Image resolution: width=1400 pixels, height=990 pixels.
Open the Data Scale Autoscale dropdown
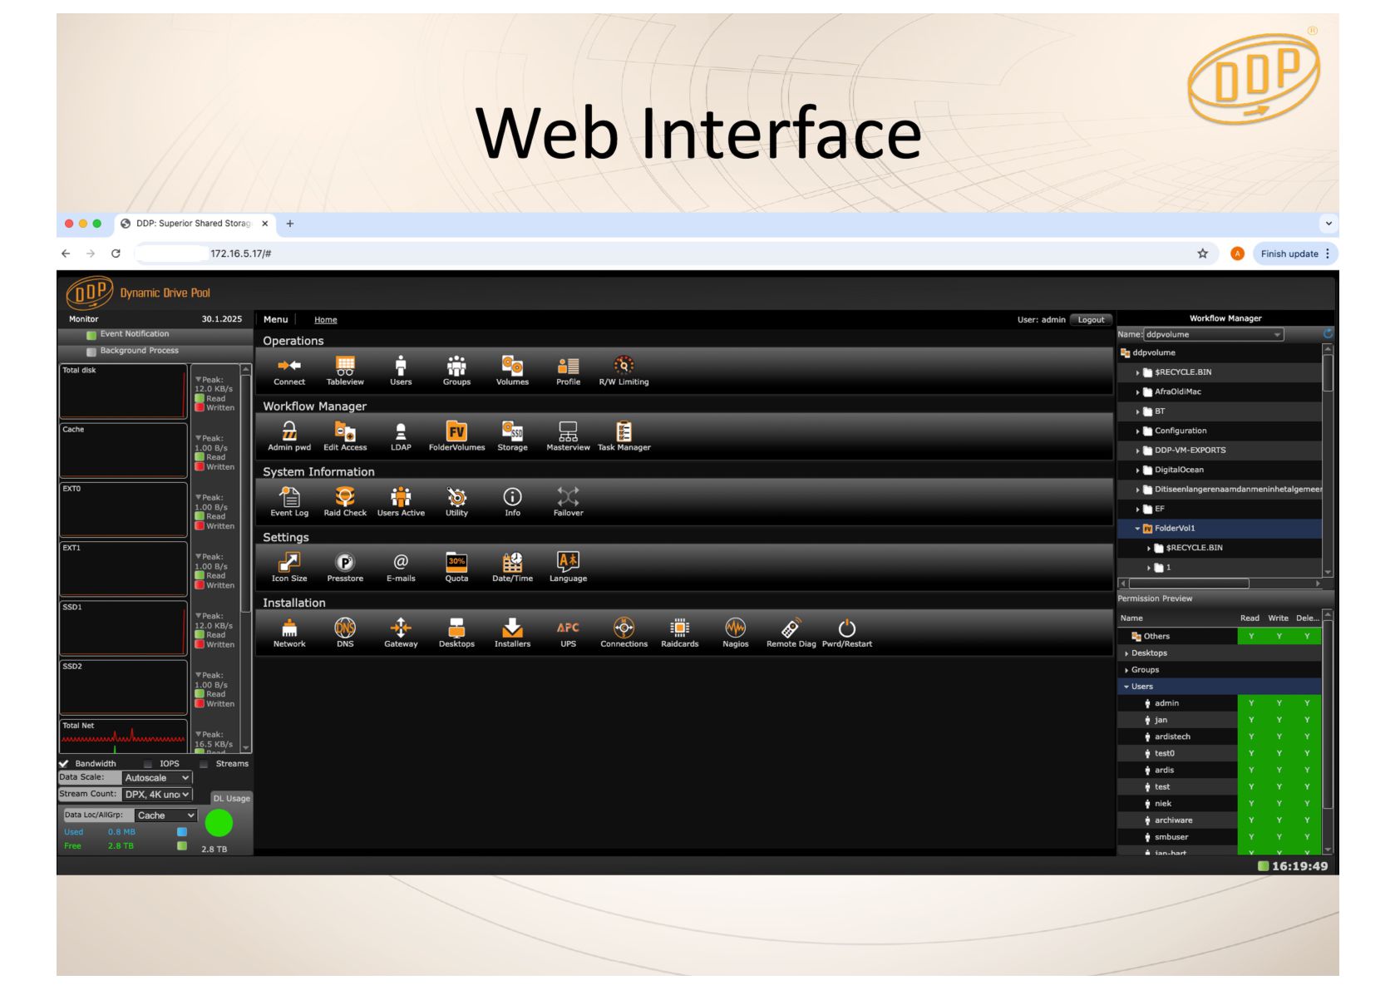pyautogui.click(x=157, y=778)
